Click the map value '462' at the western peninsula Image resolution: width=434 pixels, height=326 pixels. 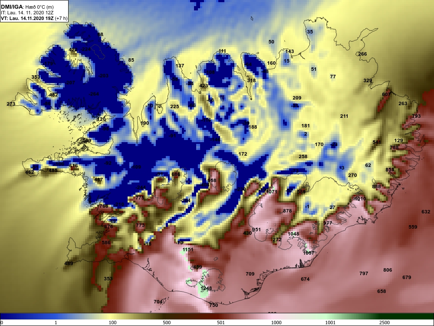click(x=30, y=172)
